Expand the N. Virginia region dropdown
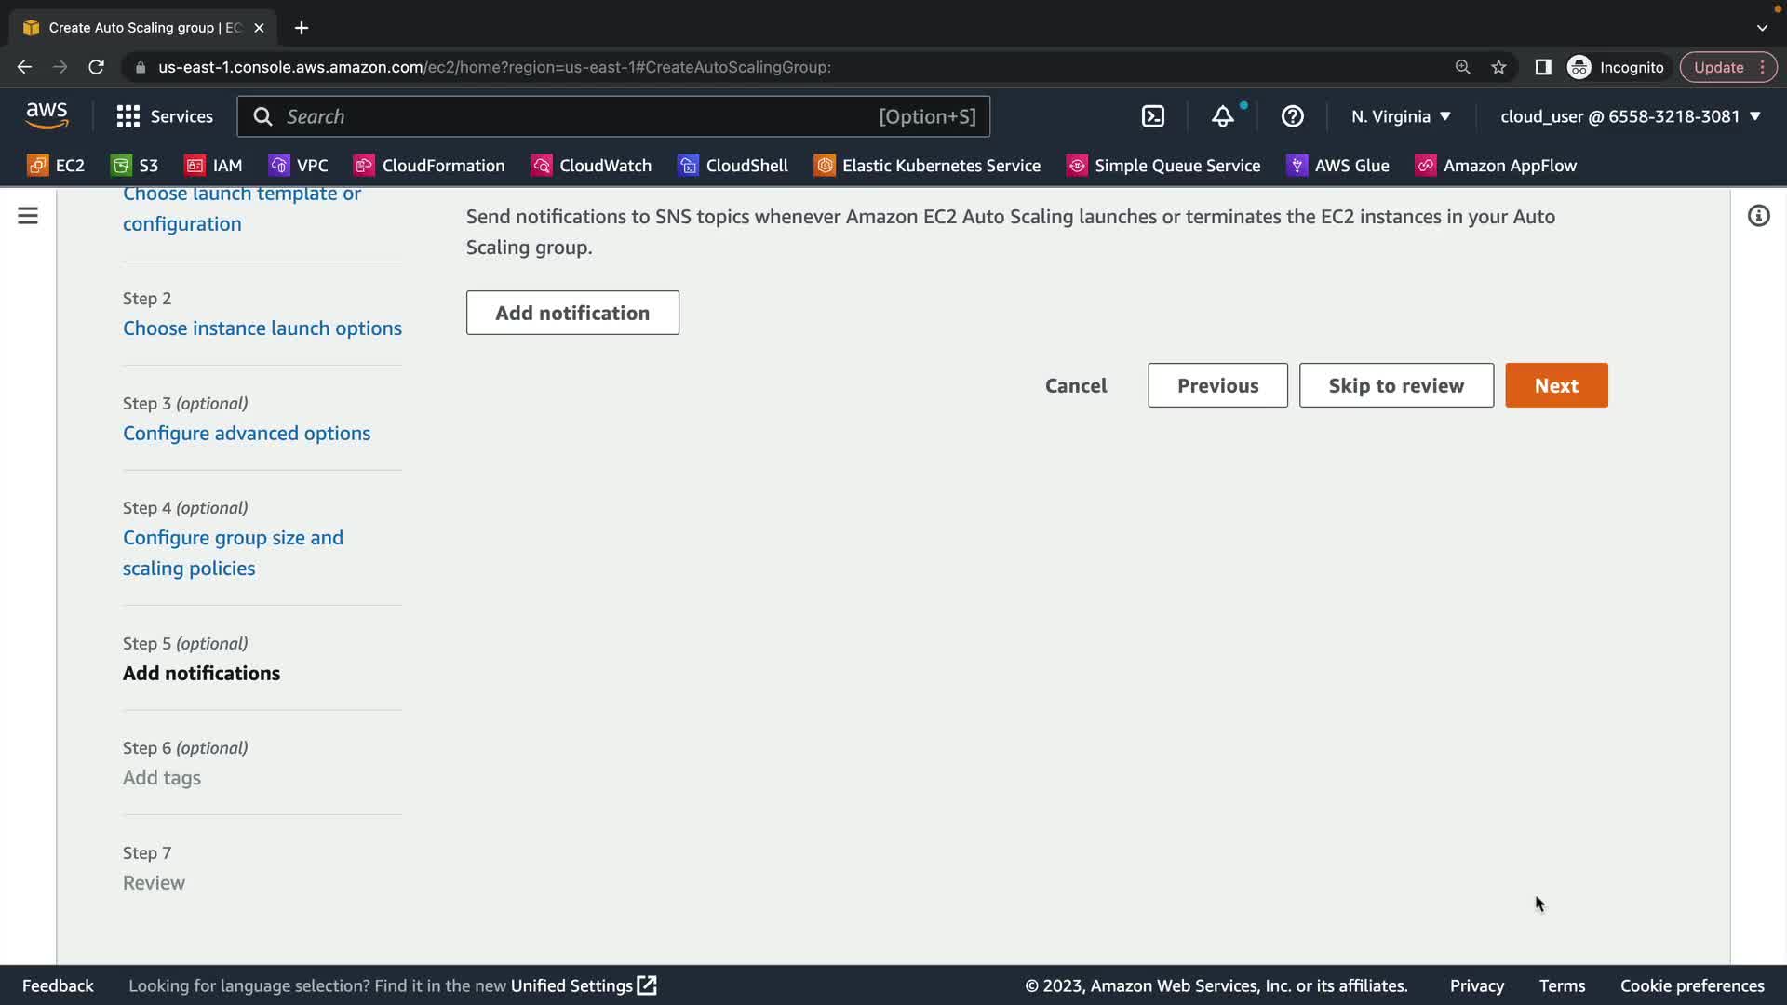 [x=1401, y=116]
